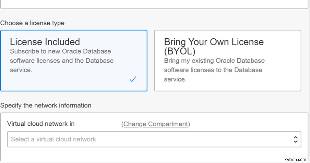Click the up-down arrows in network dropdown
310x163 pixels.
tap(296, 139)
